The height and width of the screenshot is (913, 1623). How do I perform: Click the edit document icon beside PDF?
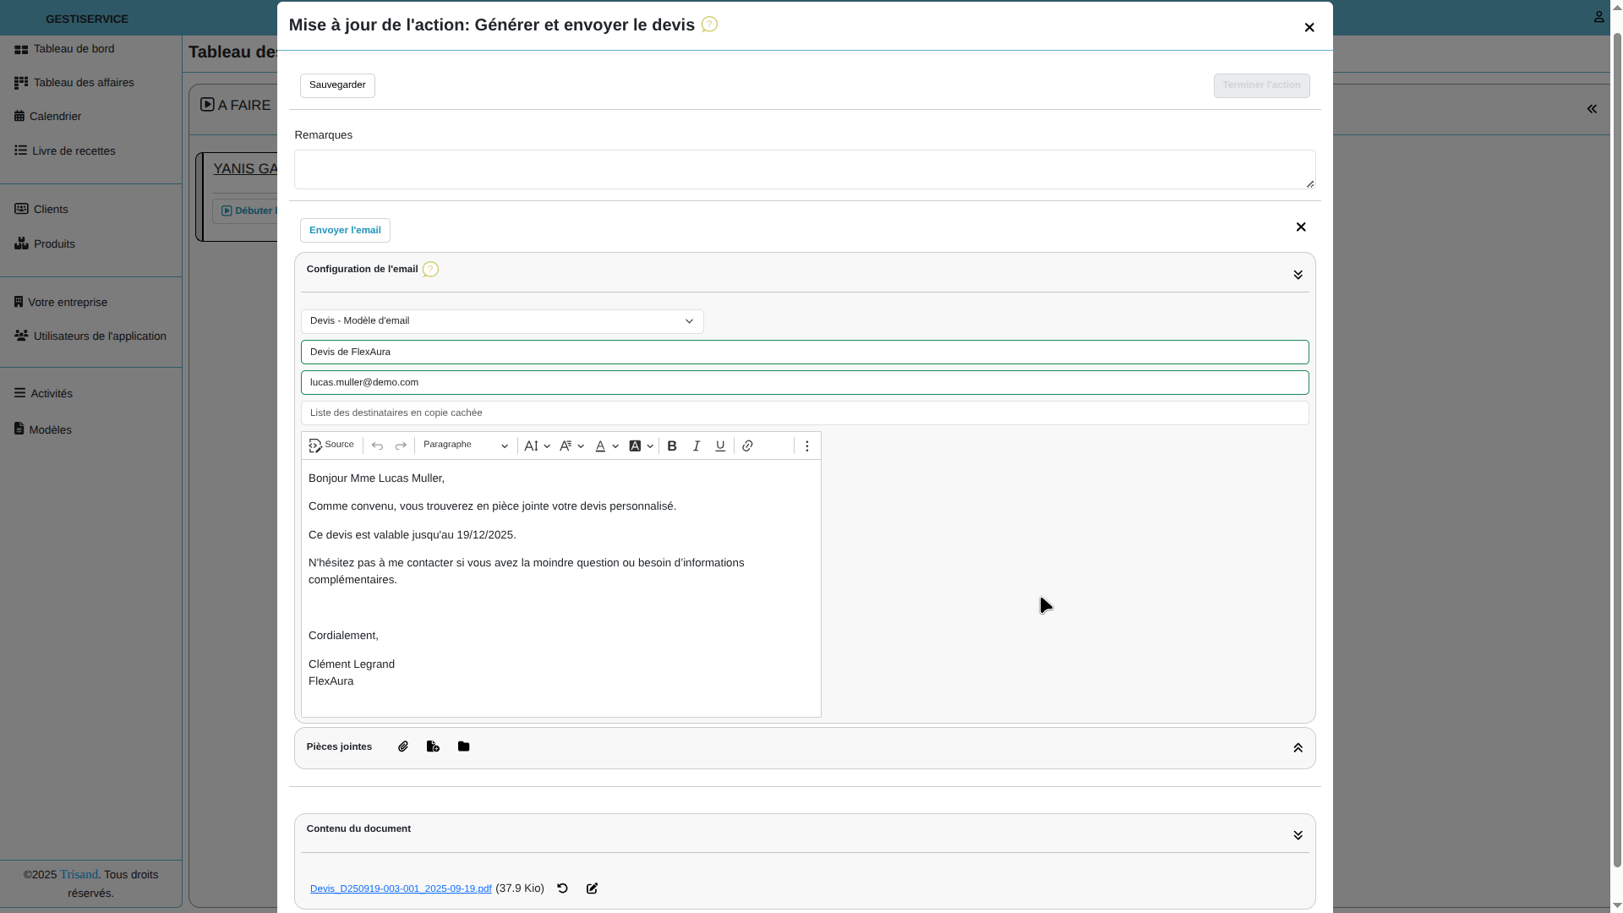pyautogui.click(x=592, y=888)
